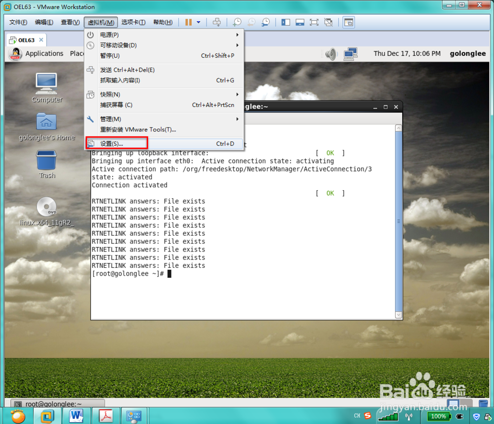Take a snapshot using the toolbar icon
The height and width of the screenshot is (424, 494).
tap(237, 22)
